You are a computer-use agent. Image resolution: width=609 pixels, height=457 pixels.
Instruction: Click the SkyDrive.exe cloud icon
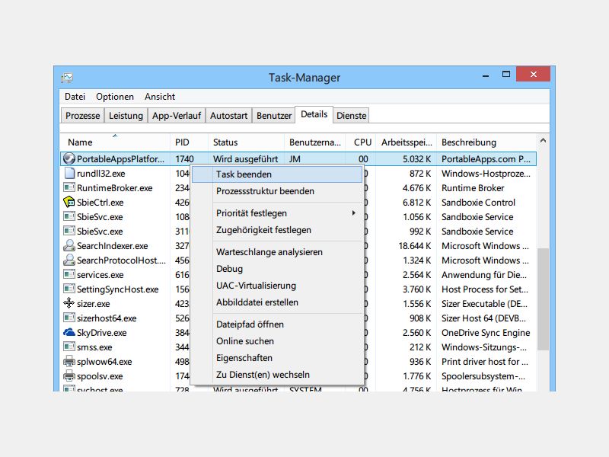pyautogui.click(x=69, y=332)
